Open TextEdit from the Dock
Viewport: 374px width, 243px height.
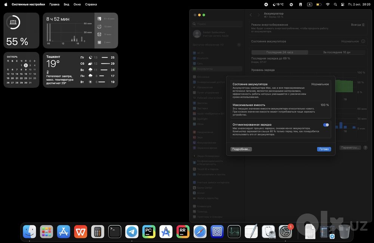coord(251,231)
